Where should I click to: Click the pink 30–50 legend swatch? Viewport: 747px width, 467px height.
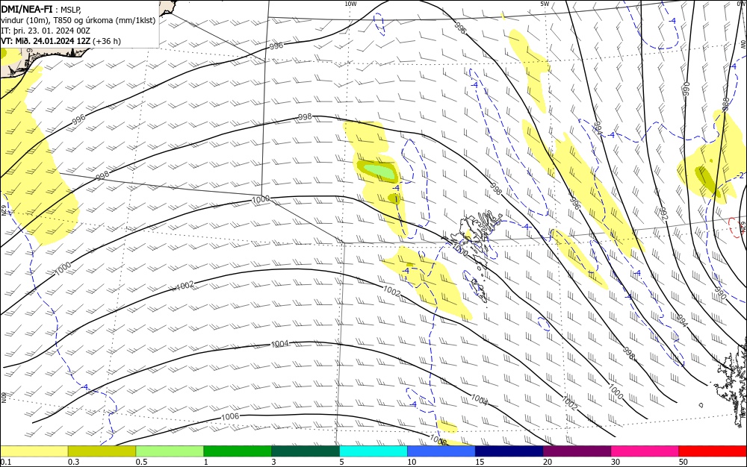coord(645,451)
